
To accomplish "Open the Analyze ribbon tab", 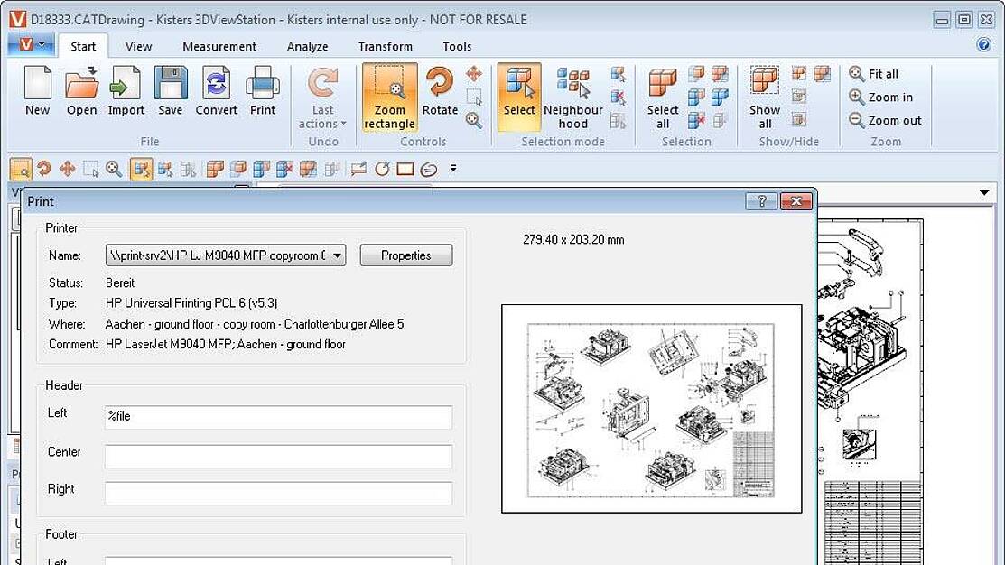I will 307,47.
